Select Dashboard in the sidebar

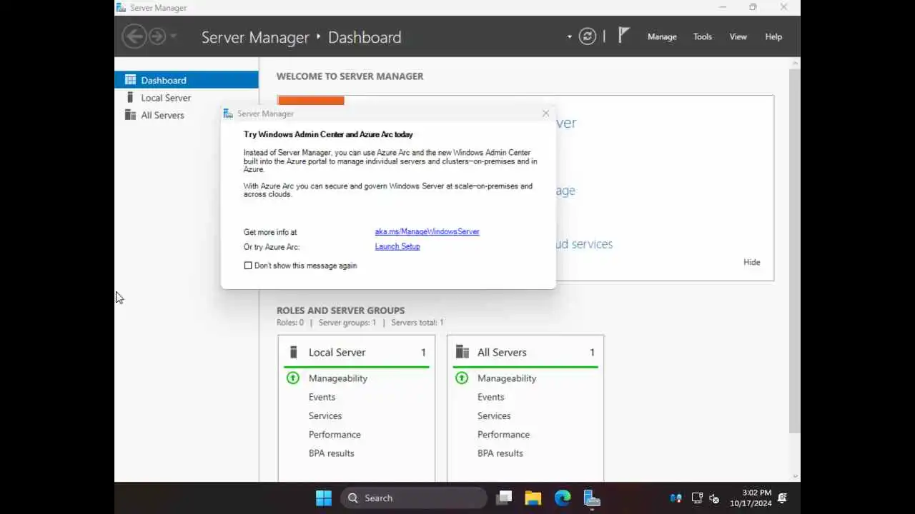tap(187, 80)
